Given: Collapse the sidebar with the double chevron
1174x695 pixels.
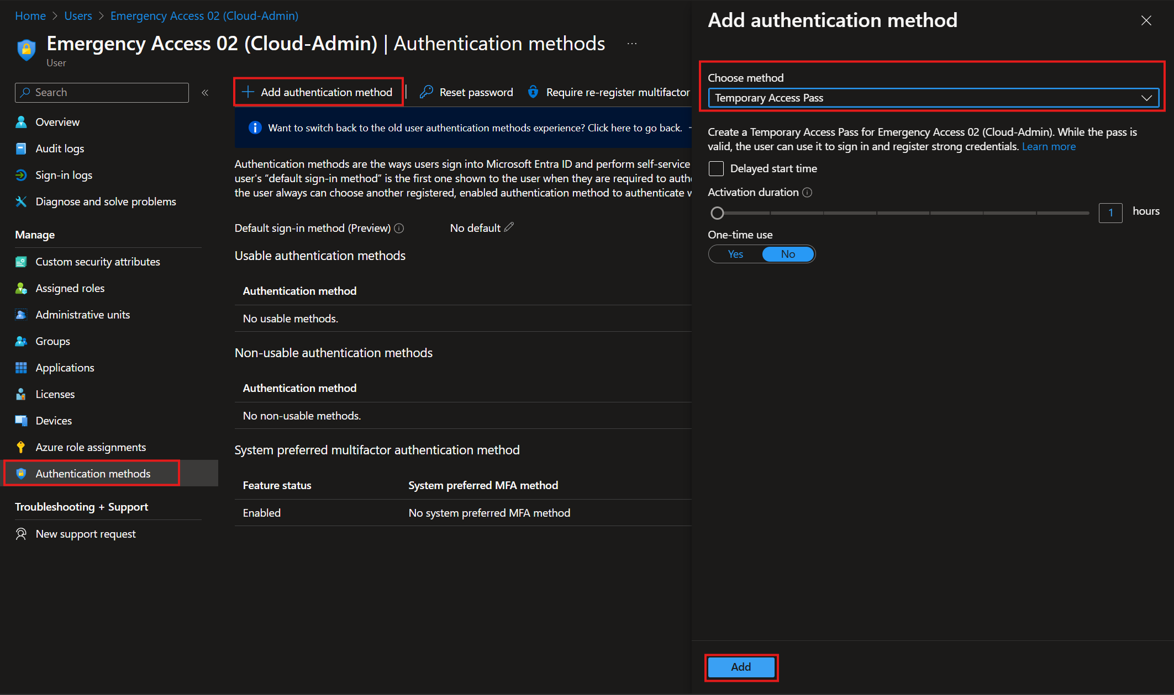Looking at the screenshot, I should (205, 93).
